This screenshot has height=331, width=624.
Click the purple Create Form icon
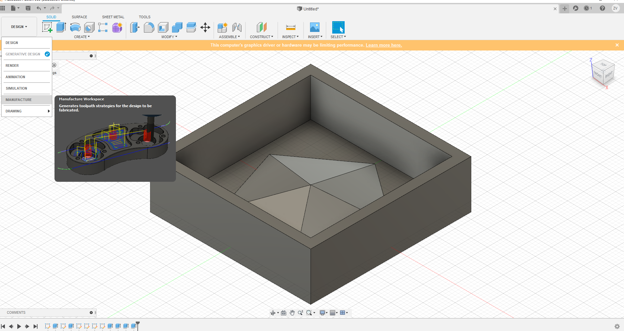coord(117,27)
